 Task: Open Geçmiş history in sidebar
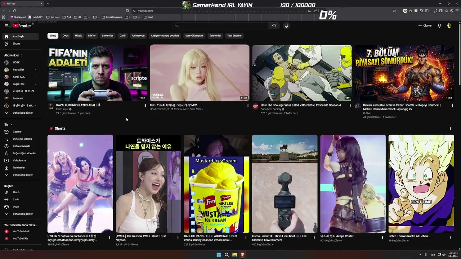pos(21,132)
